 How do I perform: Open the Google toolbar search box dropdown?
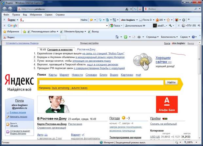coord(107,26)
